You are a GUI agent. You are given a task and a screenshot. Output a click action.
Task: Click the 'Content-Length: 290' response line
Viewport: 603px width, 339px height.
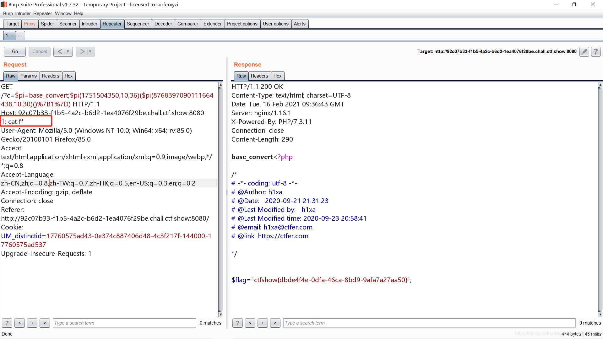(262, 139)
